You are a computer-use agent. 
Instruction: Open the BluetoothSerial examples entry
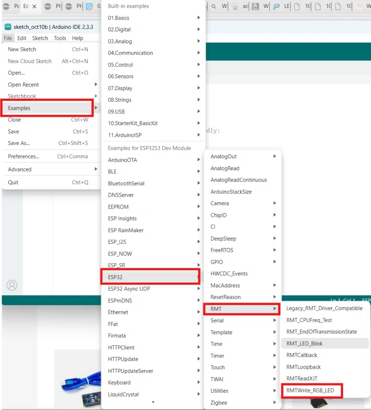[x=153, y=183]
